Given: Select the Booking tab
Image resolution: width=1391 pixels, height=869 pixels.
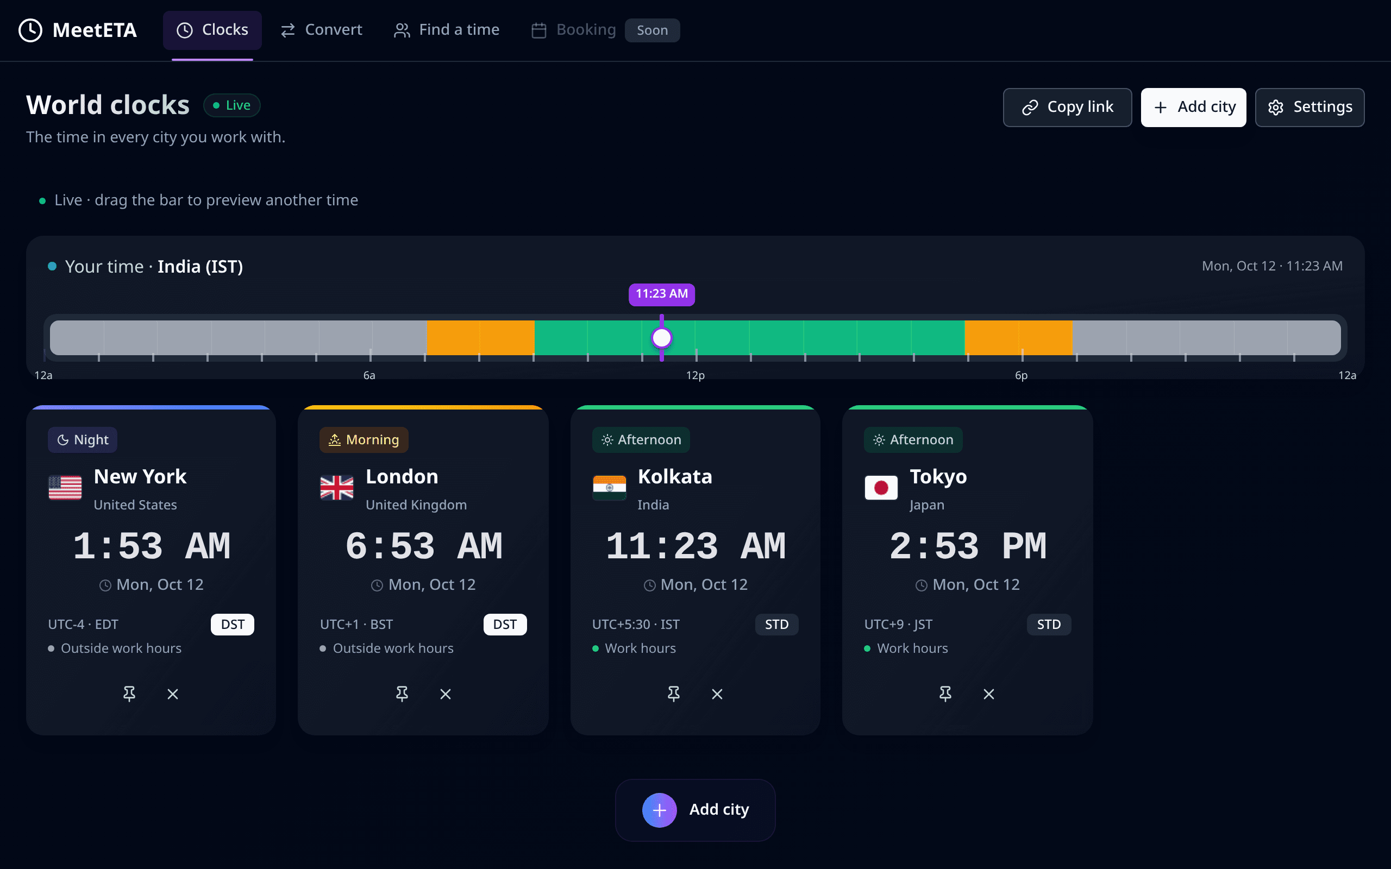Looking at the screenshot, I should 573,30.
